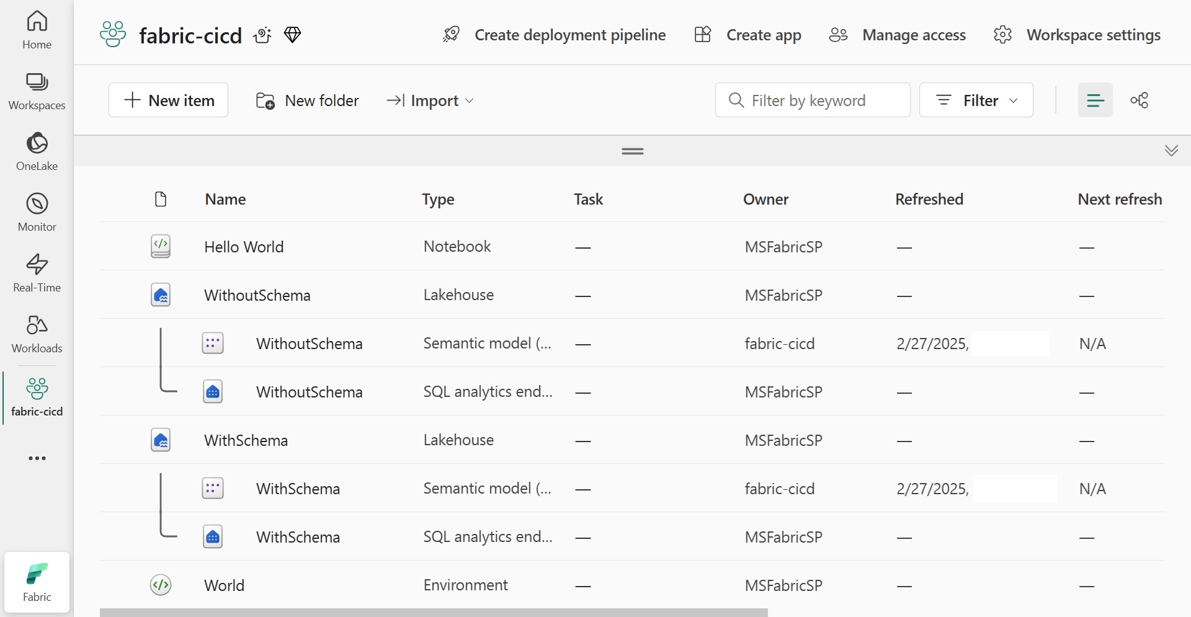Click the horizontal scrollbar at bottom

pyautogui.click(x=434, y=613)
